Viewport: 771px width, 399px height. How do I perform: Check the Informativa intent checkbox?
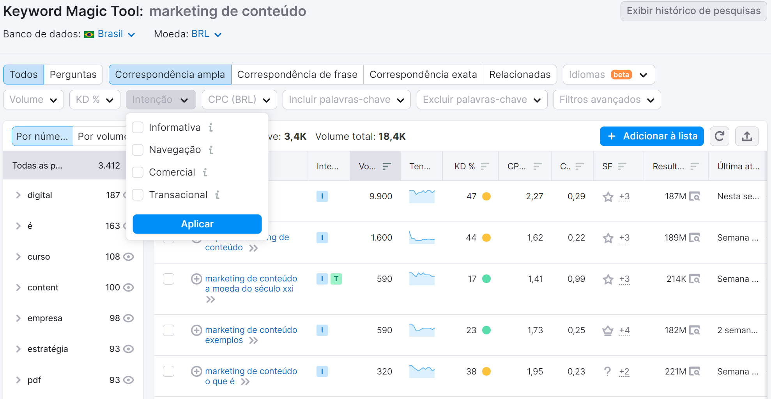click(138, 127)
